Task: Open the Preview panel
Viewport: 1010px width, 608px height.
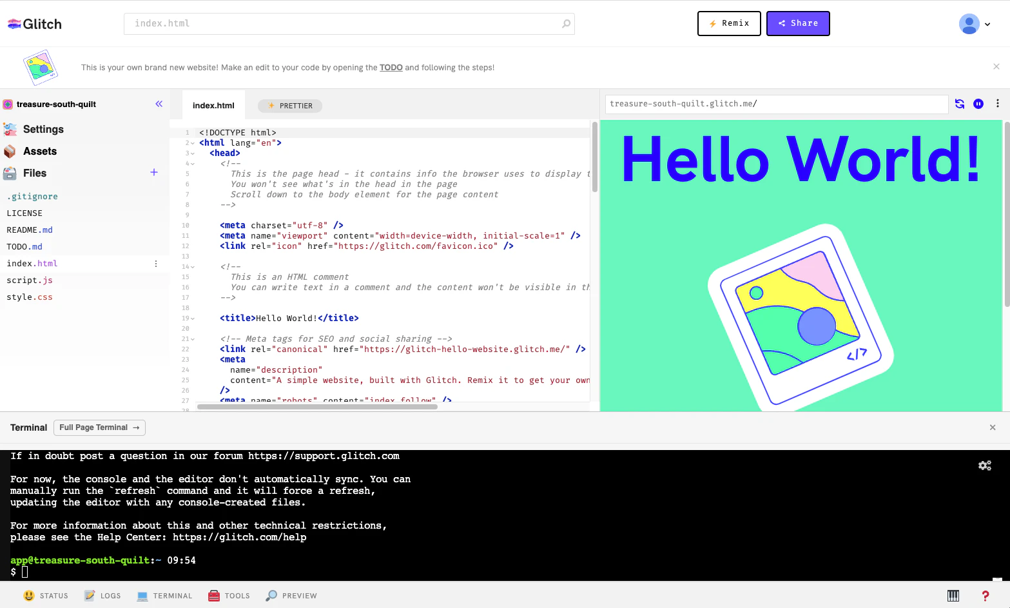Action: pos(291,595)
